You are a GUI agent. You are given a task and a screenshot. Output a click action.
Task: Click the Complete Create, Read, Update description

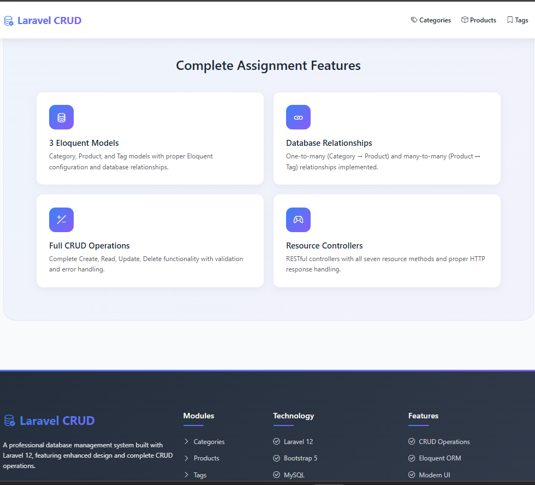(x=146, y=264)
